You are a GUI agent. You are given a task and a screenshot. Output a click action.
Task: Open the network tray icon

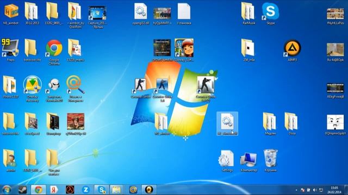coord(321,190)
